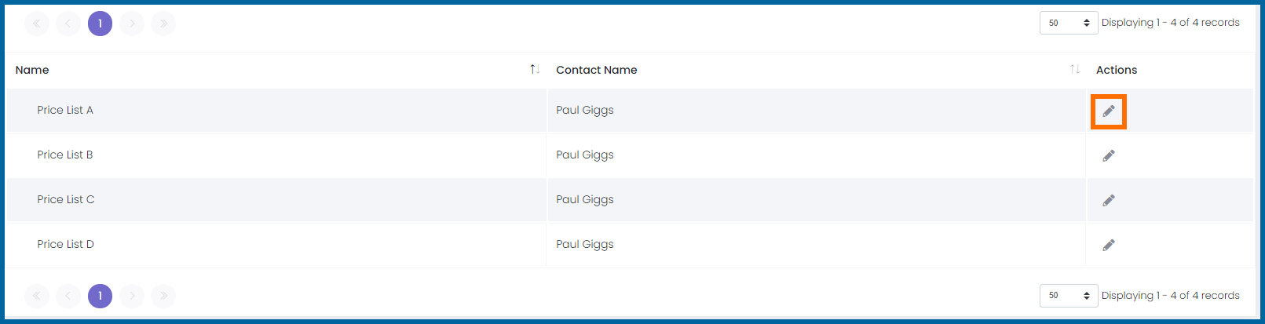This screenshot has height=324, width=1265.
Task: Go to first page in top pagination
Action: pos(37,24)
